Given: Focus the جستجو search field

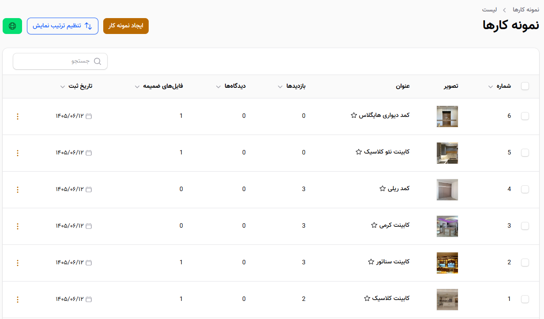Looking at the screenshot, I should coord(60,61).
